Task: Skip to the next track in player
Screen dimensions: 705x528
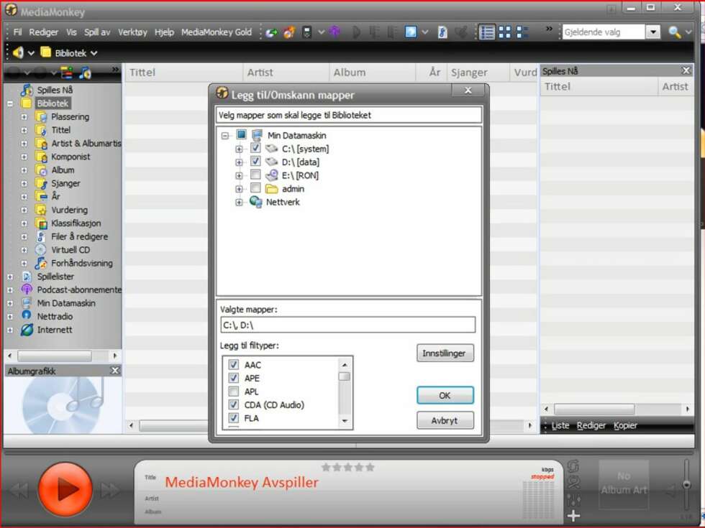Action: coord(109,490)
